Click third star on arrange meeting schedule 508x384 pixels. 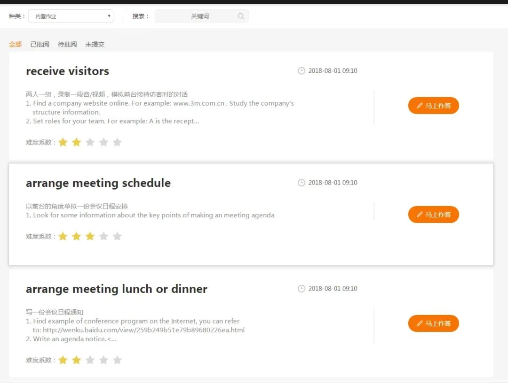coord(90,237)
